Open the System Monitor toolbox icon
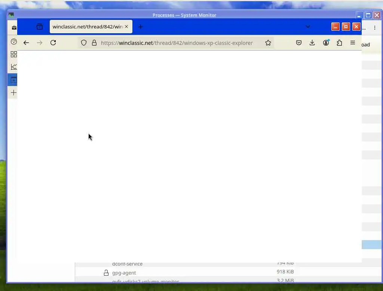Viewport: 383px width, 291px height. [x=14, y=28]
